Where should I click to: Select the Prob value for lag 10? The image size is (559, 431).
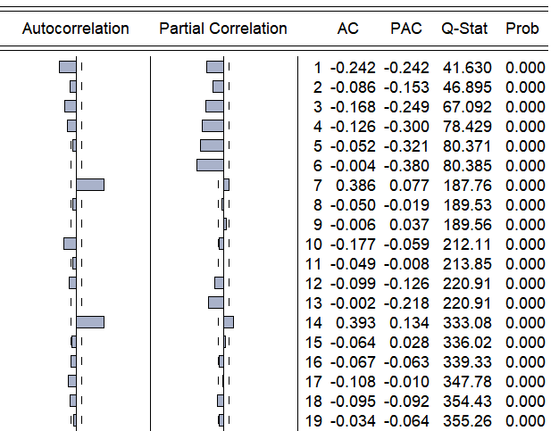tap(524, 245)
